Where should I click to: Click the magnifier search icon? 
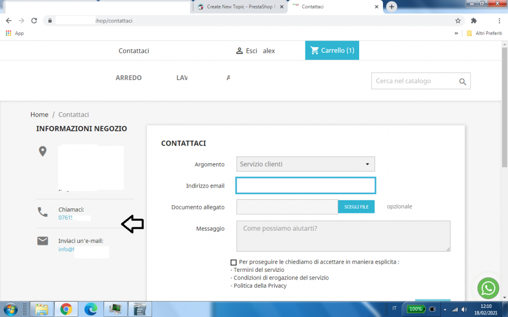click(x=463, y=82)
